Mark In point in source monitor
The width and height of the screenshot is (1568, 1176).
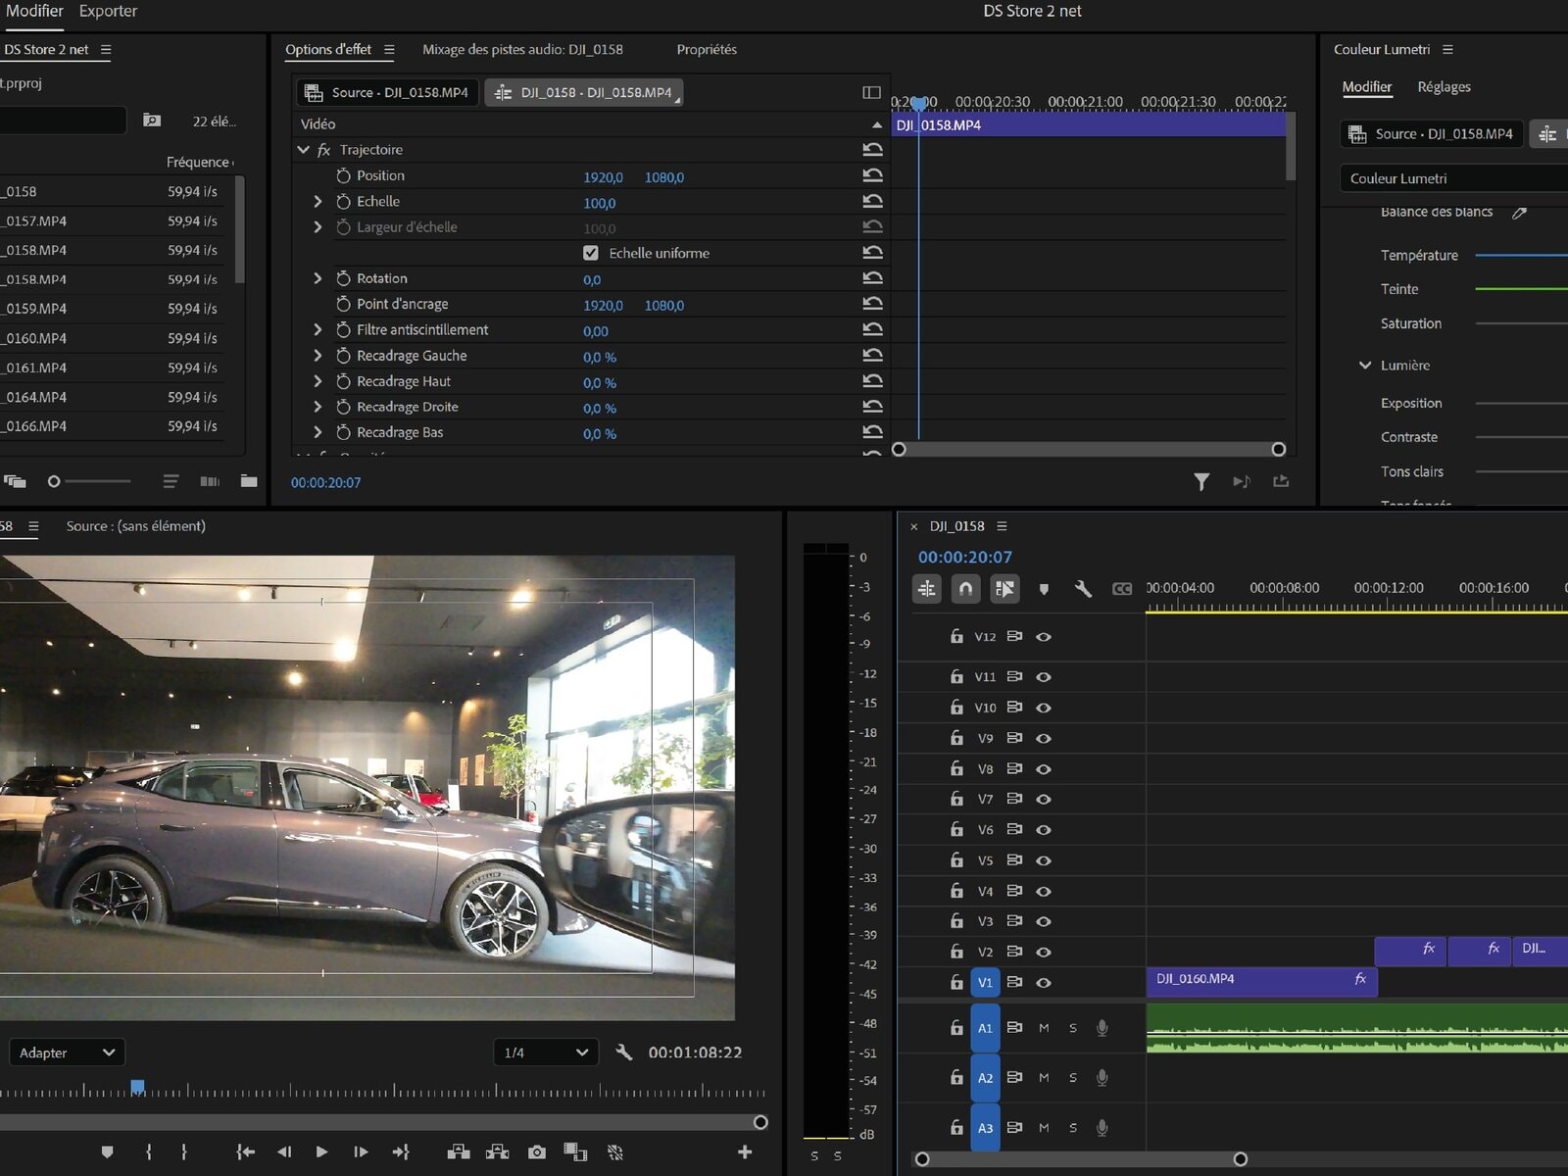click(149, 1152)
